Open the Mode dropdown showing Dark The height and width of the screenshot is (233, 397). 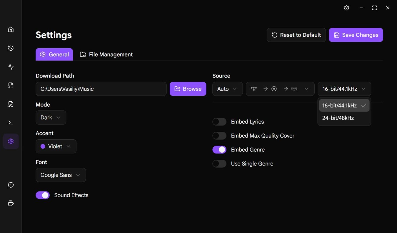click(x=51, y=117)
